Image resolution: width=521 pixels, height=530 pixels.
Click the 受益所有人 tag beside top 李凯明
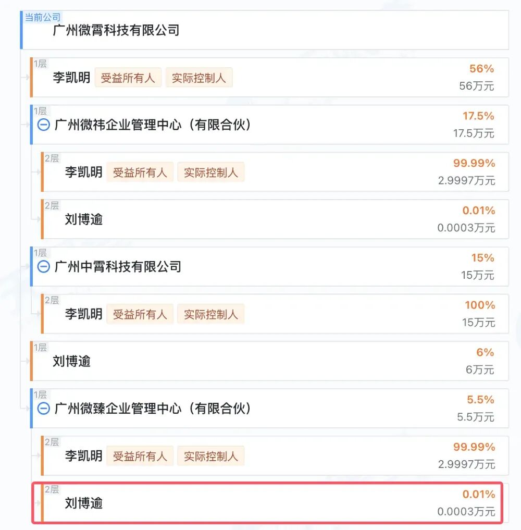(x=128, y=78)
